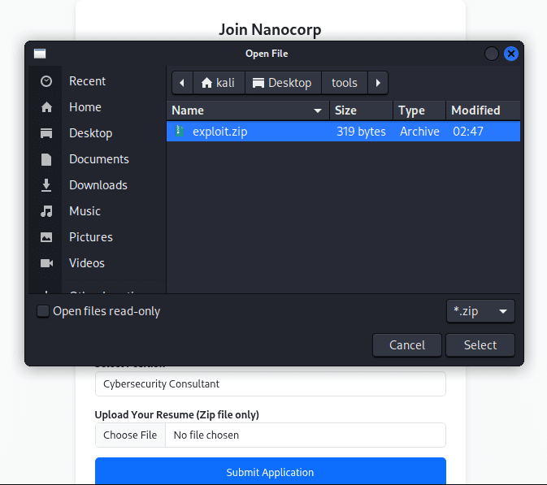This screenshot has width=547, height=485.
Task: Click the Music note icon in sidebar
Action: click(x=46, y=211)
